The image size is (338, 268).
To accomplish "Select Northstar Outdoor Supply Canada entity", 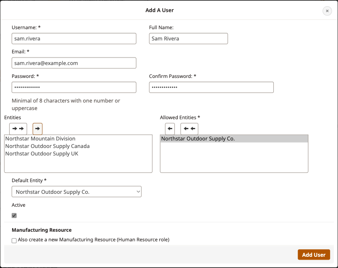I will point(78,146).
